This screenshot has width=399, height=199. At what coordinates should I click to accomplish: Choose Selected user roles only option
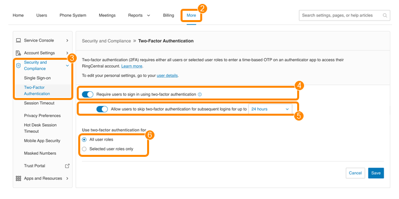click(84, 149)
